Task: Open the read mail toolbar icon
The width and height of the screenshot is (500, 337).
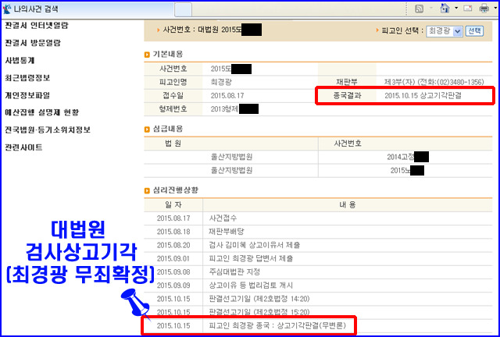Action: pyautogui.click(x=468, y=9)
